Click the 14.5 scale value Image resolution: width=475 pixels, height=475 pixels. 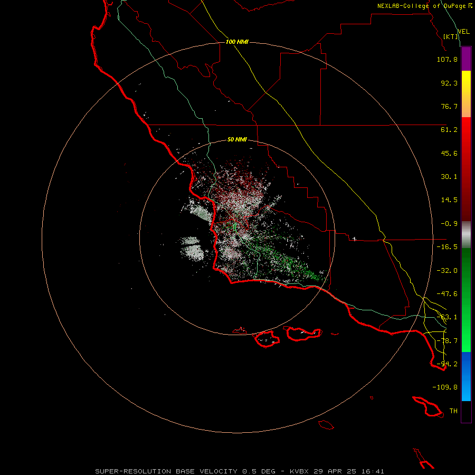[449, 200]
